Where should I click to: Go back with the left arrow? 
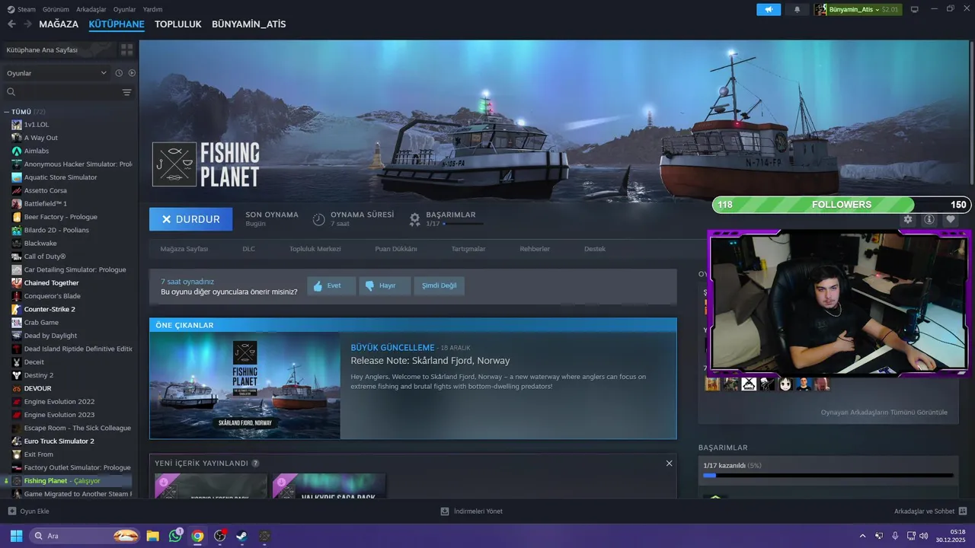coord(11,24)
